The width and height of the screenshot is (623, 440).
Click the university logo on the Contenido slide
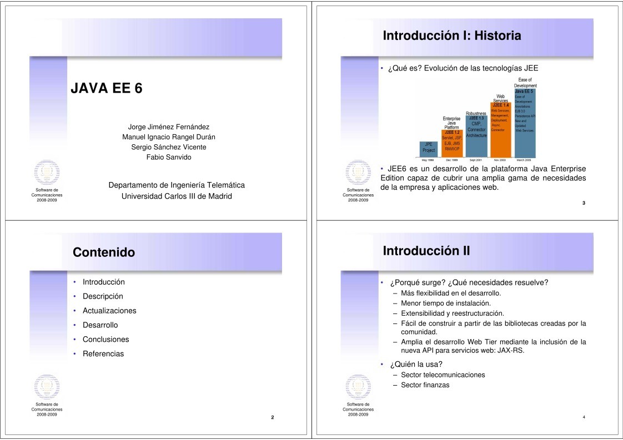[x=47, y=386]
